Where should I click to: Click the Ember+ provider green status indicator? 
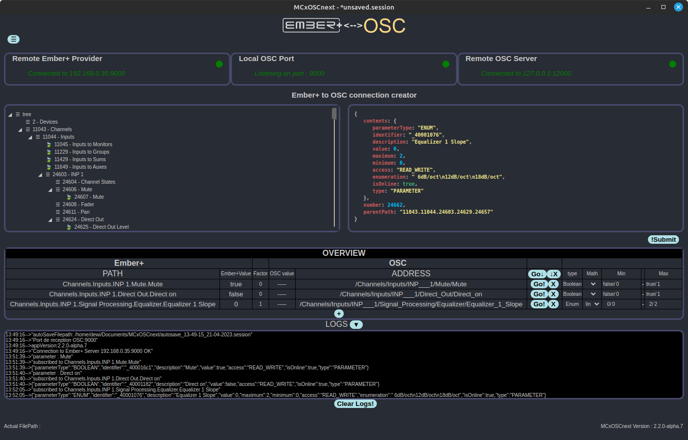pyautogui.click(x=219, y=64)
